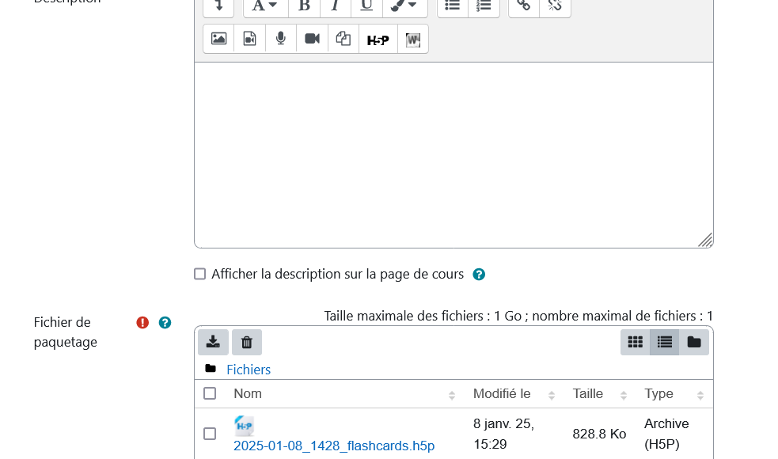Click the 828.8 Ko size cell
This screenshot has height=459, width=778.
(599, 434)
